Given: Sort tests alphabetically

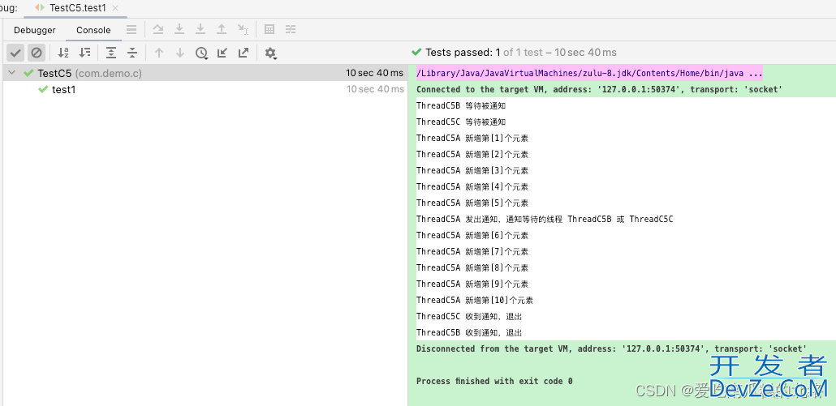Looking at the screenshot, I should (63, 53).
